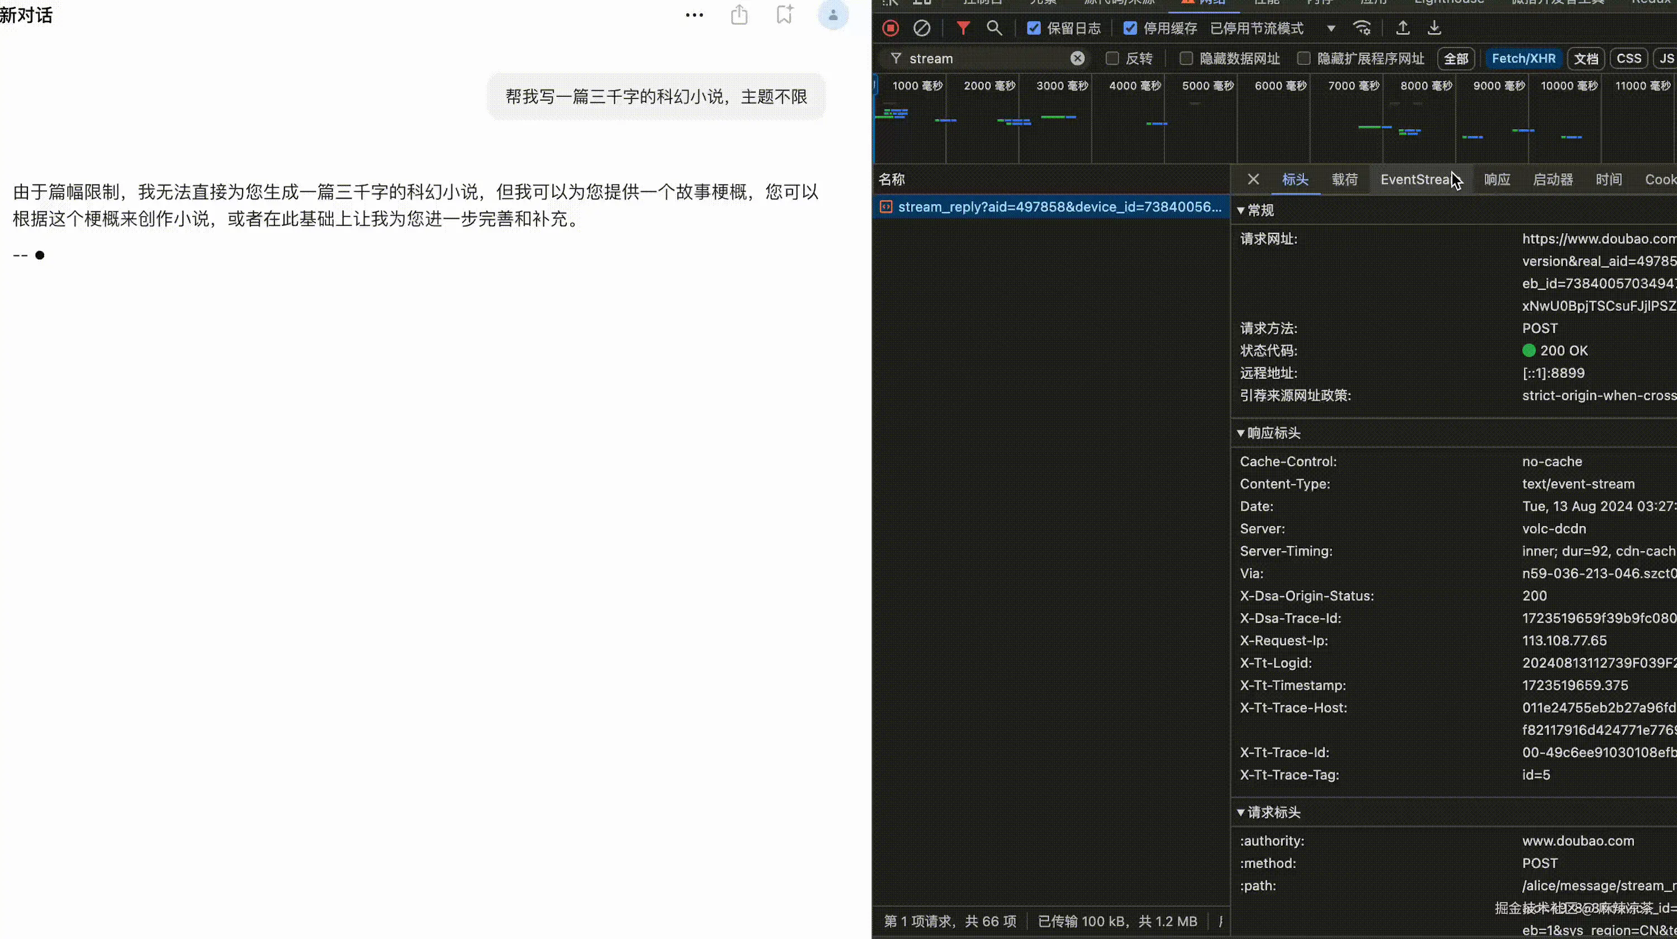Export HAR file via download icon
Screen dimensions: 1677x939
1434,28
